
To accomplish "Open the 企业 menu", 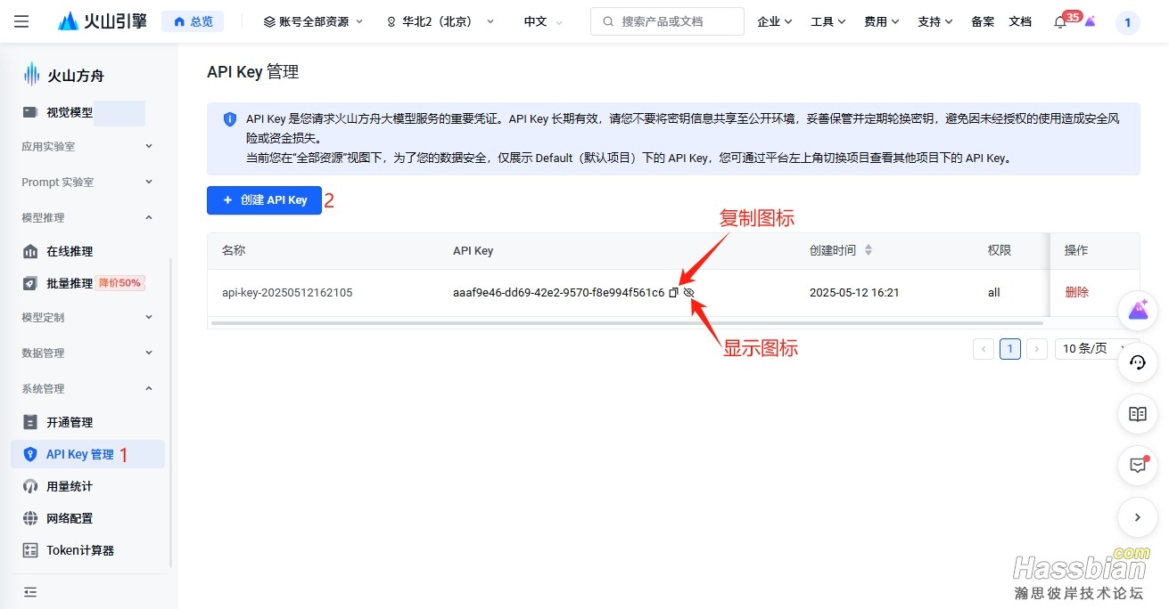I will [775, 21].
